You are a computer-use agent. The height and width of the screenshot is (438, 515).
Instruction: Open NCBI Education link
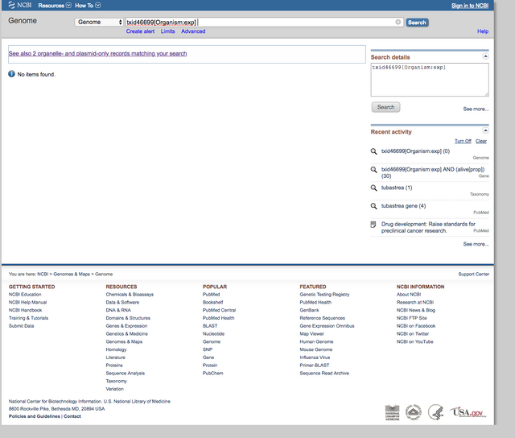[25, 295]
